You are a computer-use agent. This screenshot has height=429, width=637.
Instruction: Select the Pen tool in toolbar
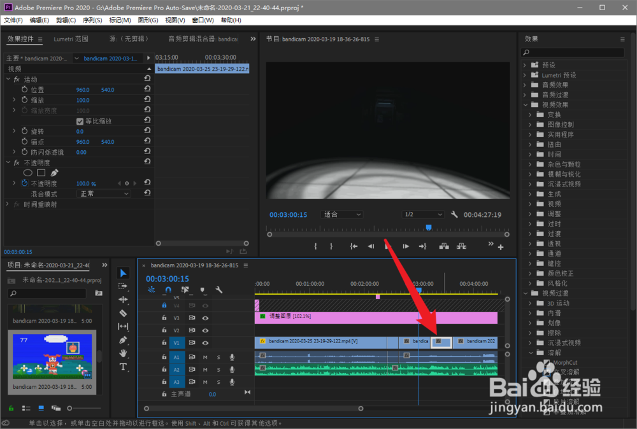pos(123,340)
